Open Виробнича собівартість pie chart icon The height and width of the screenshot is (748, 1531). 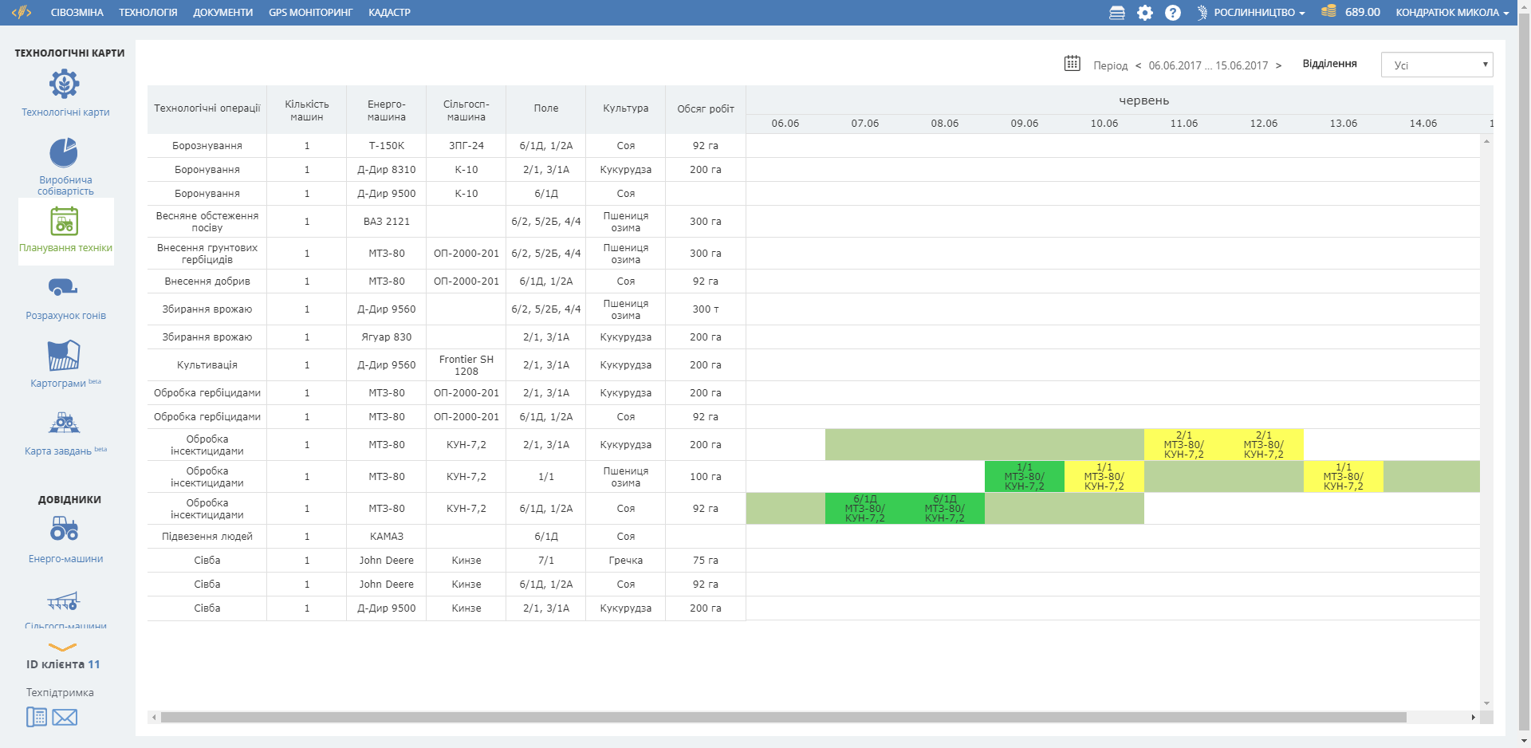click(64, 152)
